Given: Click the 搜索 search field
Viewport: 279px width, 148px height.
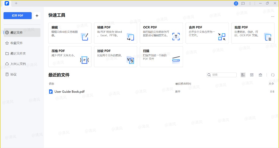Looking at the screenshot, I should 223,75.
